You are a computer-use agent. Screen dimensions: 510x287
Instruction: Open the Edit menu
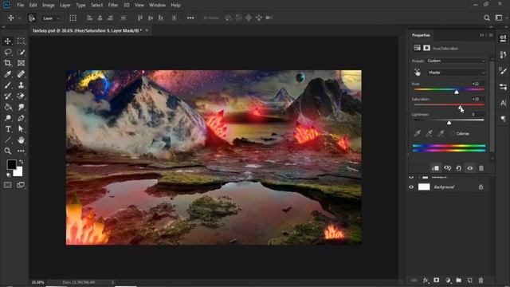(x=33, y=6)
